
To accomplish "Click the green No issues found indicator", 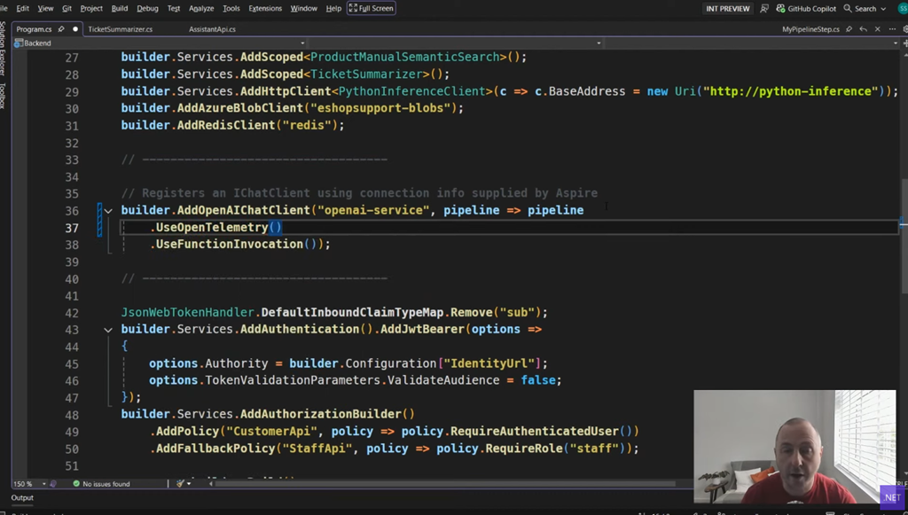I will click(100, 484).
